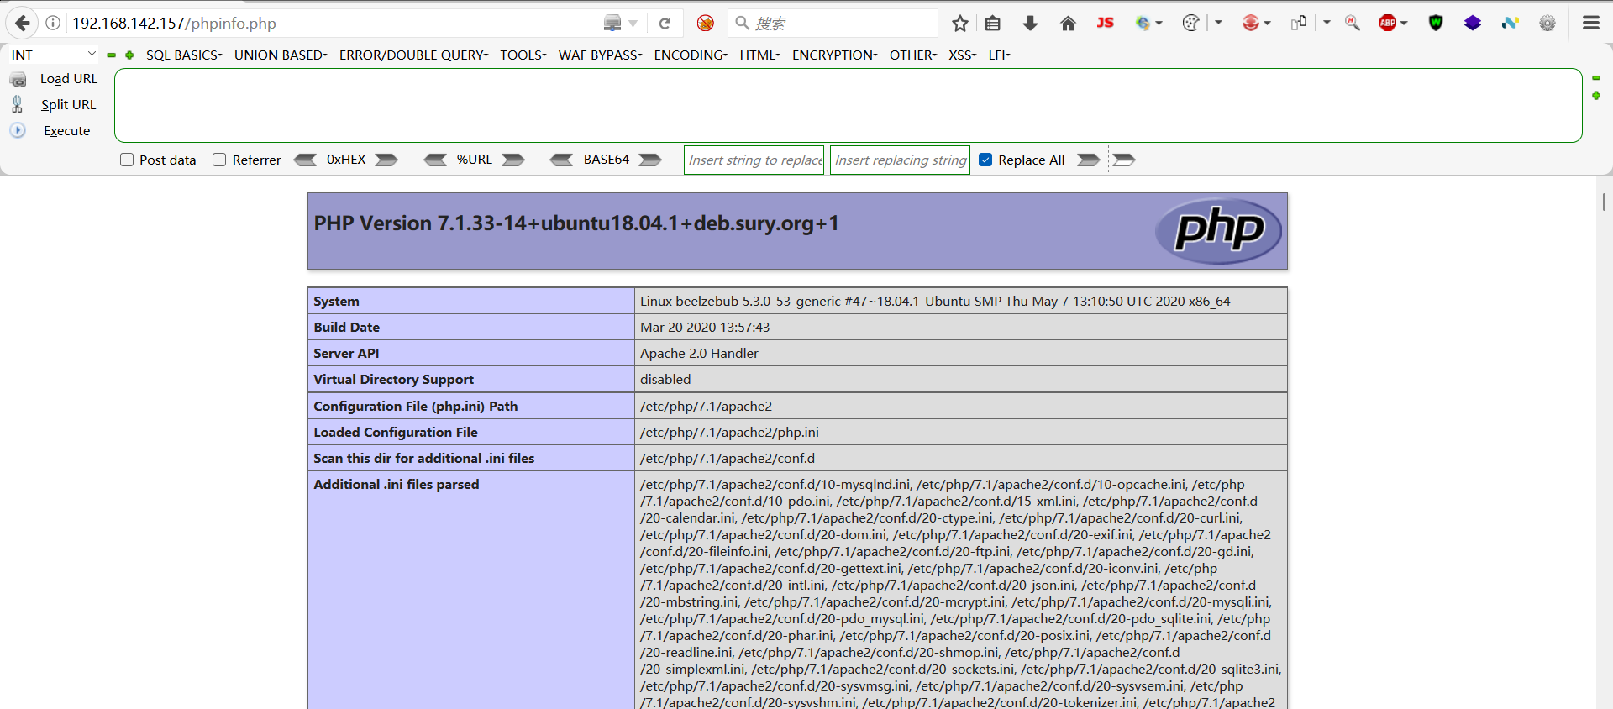Open the ERROR/DOUBLE QUERY menu

(413, 55)
